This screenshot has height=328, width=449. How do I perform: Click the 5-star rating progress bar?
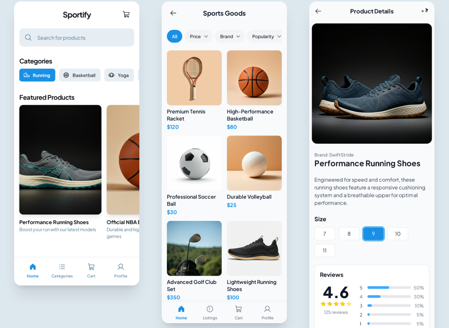(389, 287)
